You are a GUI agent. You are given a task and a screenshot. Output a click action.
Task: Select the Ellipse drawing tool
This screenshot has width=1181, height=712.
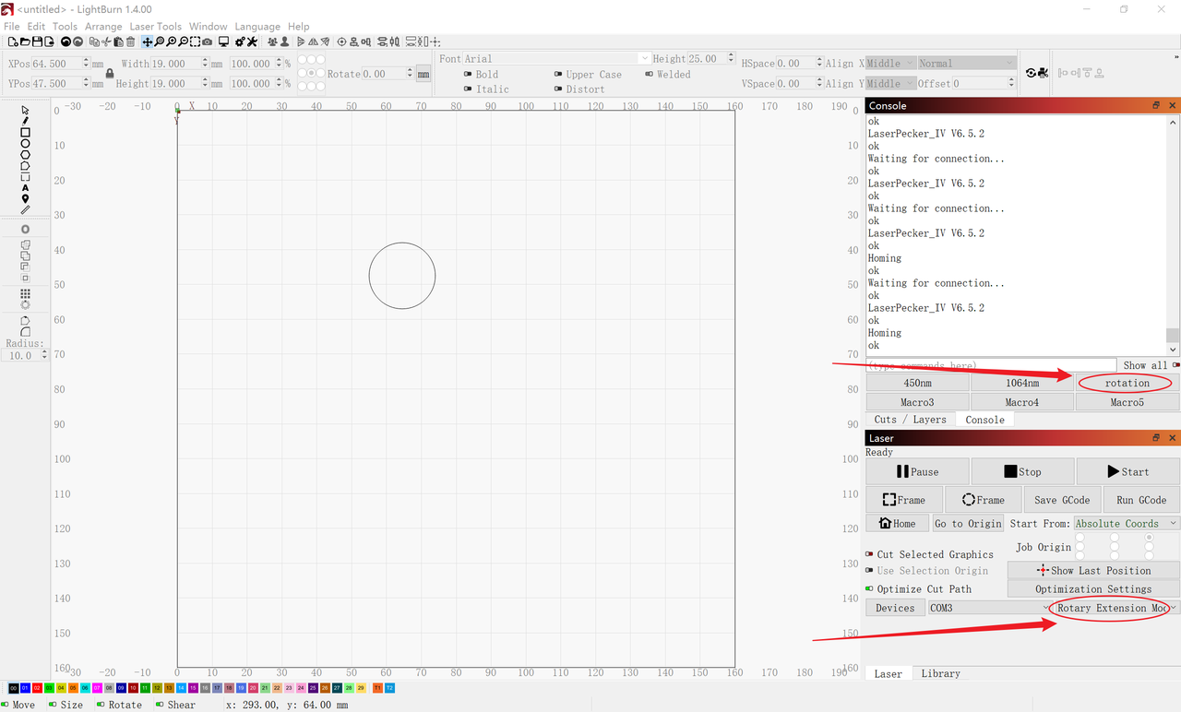(x=25, y=144)
